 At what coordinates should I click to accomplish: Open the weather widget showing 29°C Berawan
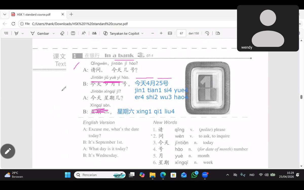(14, 175)
